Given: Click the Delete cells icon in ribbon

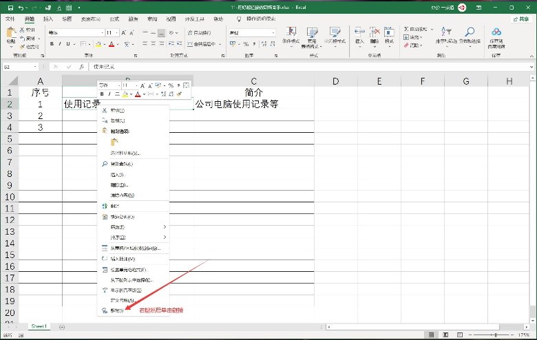Looking at the screenshot, I should coord(375,32).
